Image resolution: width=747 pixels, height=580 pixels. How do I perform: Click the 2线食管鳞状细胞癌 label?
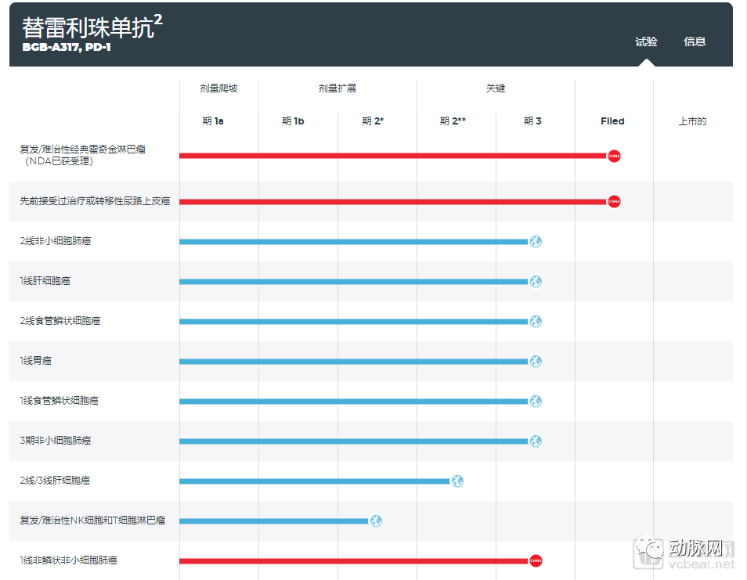(60, 321)
